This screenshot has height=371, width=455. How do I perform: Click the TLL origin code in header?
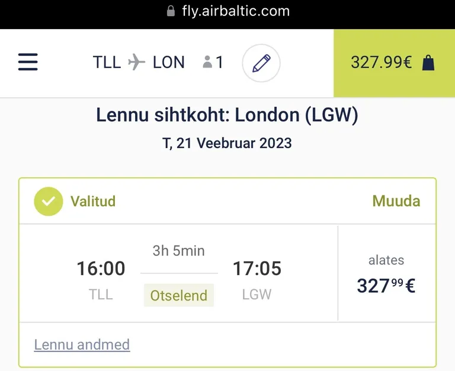pyautogui.click(x=107, y=62)
